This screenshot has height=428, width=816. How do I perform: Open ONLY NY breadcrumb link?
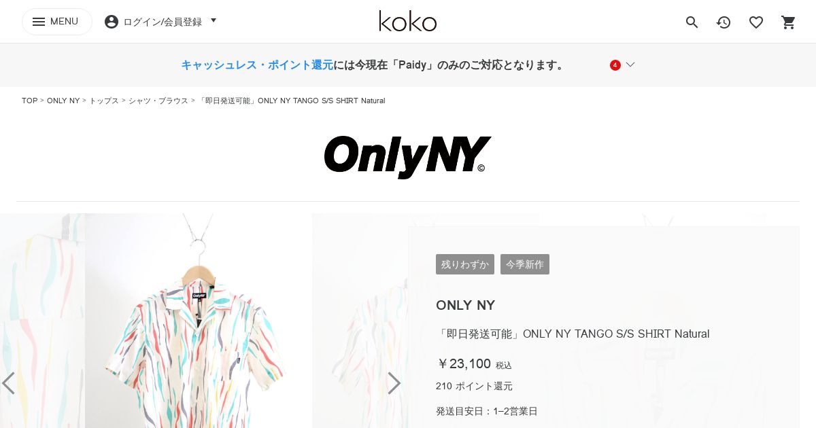[63, 101]
